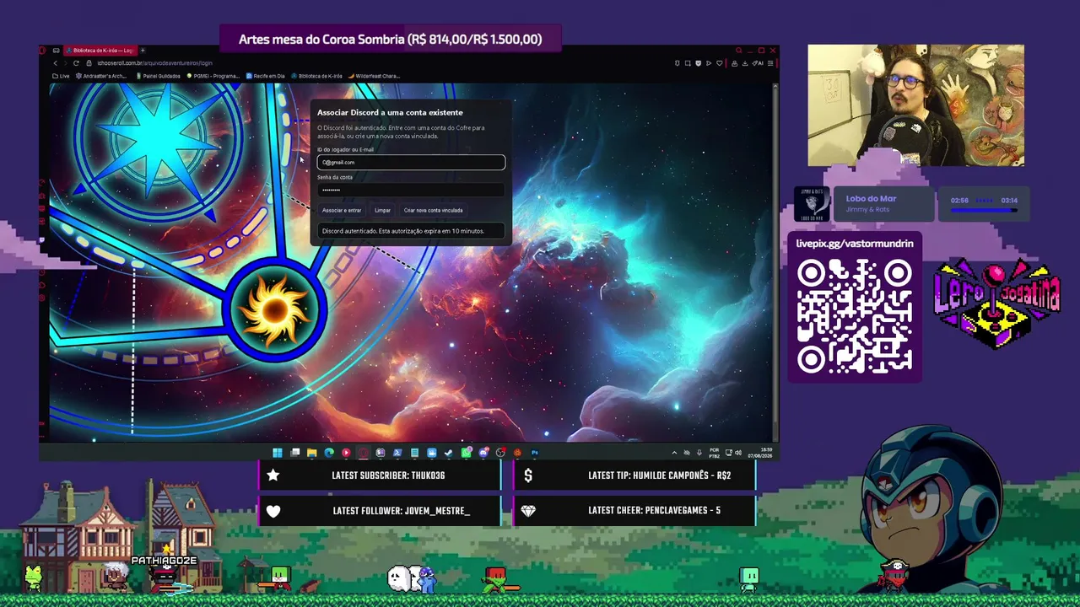
Task: Add page to bookmarks with heart icon
Action: [x=719, y=63]
